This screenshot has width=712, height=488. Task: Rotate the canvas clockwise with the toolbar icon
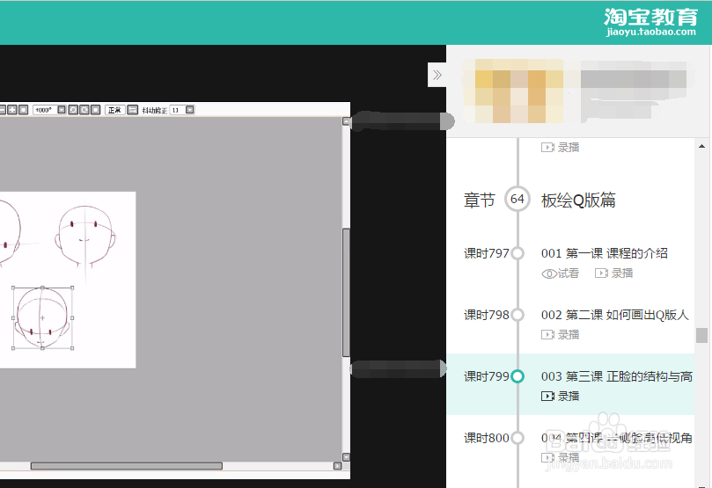(84, 110)
